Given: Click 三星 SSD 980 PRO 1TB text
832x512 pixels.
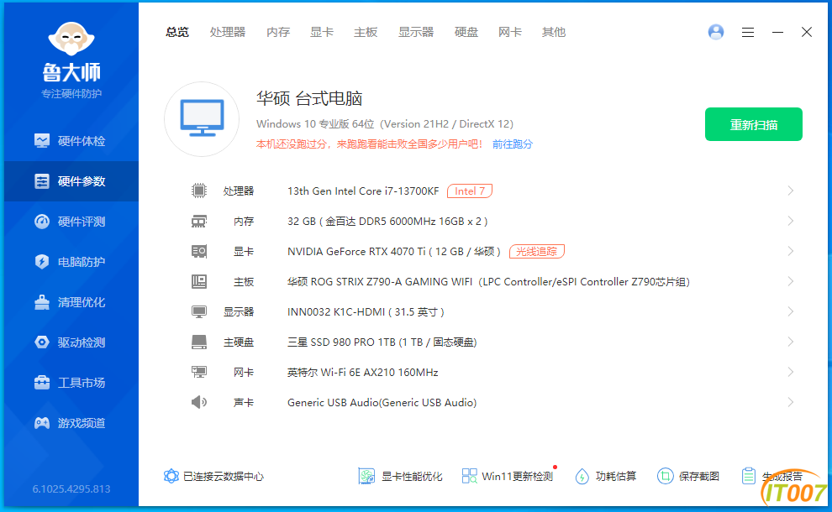Looking at the screenshot, I should [382, 342].
